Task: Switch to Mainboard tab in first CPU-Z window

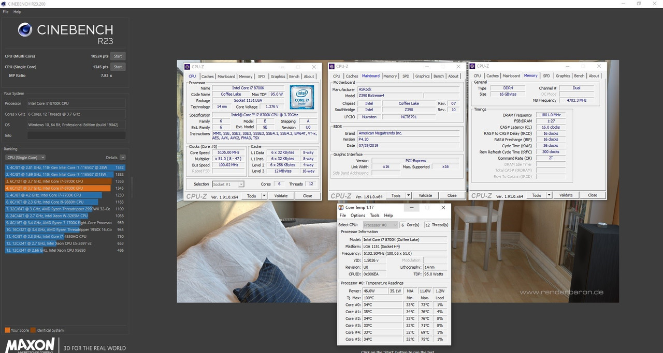Action: [x=226, y=76]
